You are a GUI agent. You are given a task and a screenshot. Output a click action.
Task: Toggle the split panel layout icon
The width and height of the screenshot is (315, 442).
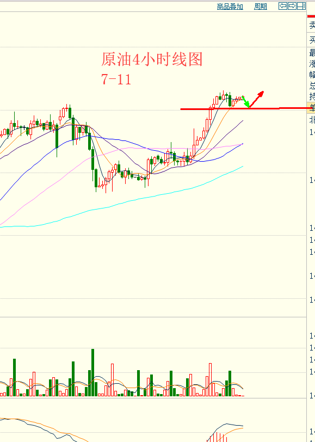coord(301,6)
